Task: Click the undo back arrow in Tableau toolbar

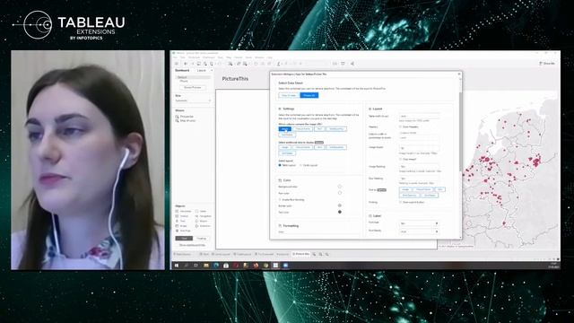Action: pos(186,64)
